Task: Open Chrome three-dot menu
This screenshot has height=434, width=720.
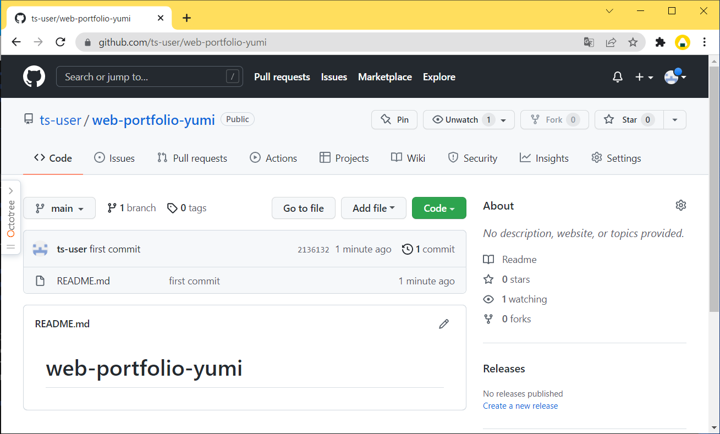Action: [x=705, y=42]
